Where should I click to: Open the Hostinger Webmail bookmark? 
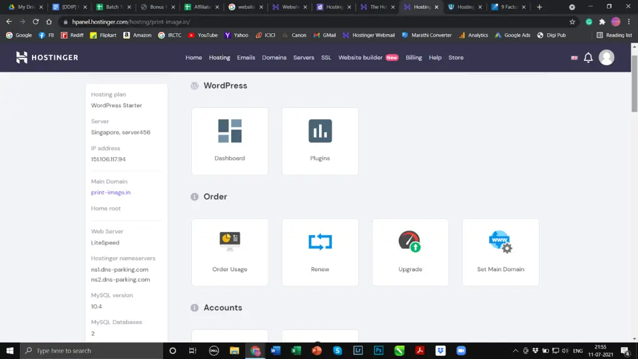click(x=369, y=35)
